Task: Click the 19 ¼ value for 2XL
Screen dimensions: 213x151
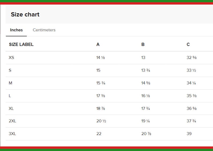Action: pyautogui.click(x=145, y=121)
